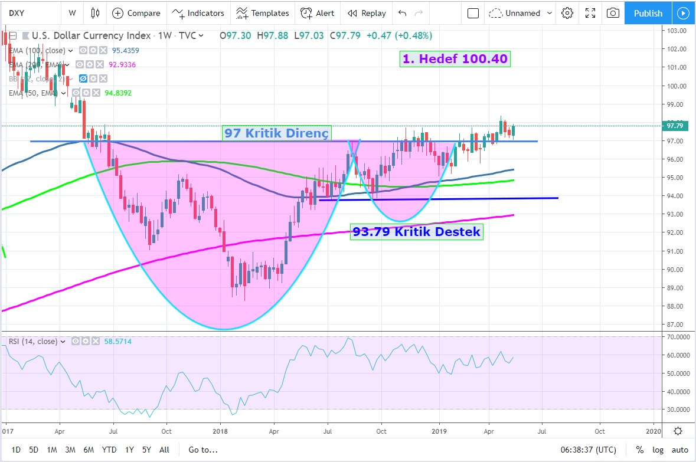Open indicator Templates menu
This screenshot has height=462, width=696.
pyautogui.click(x=262, y=14)
